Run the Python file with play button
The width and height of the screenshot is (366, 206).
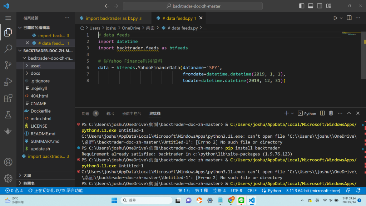click(x=335, y=18)
